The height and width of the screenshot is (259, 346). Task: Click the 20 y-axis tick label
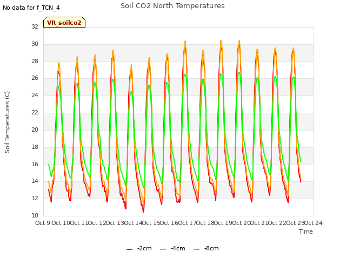[x=35, y=129]
